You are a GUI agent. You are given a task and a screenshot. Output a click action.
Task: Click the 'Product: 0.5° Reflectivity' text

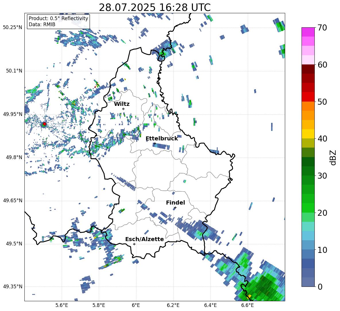(58, 18)
